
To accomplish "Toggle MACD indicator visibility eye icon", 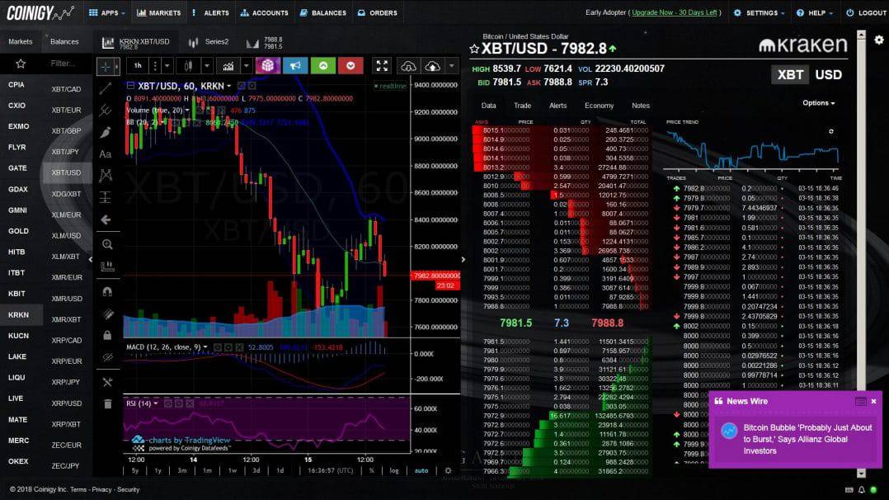I will click(218, 347).
